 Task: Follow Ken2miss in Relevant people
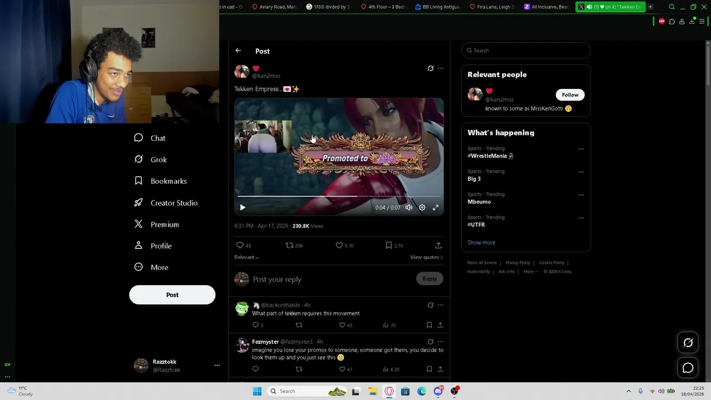pyautogui.click(x=570, y=95)
